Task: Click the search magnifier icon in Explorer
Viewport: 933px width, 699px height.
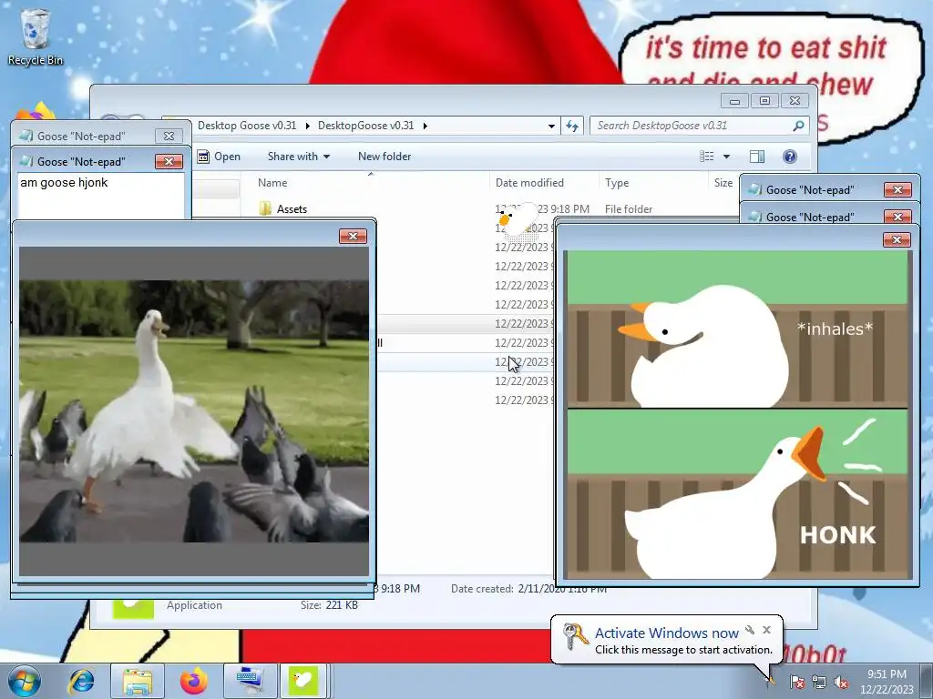Action: [798, 126]
